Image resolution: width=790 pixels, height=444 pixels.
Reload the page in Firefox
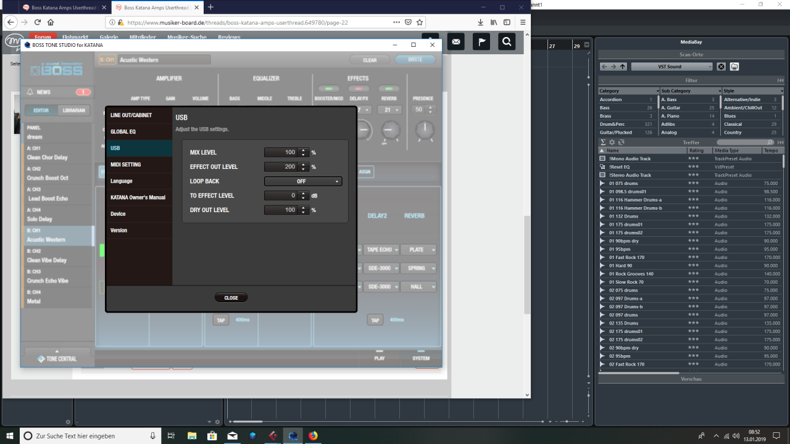coord(37,22)
